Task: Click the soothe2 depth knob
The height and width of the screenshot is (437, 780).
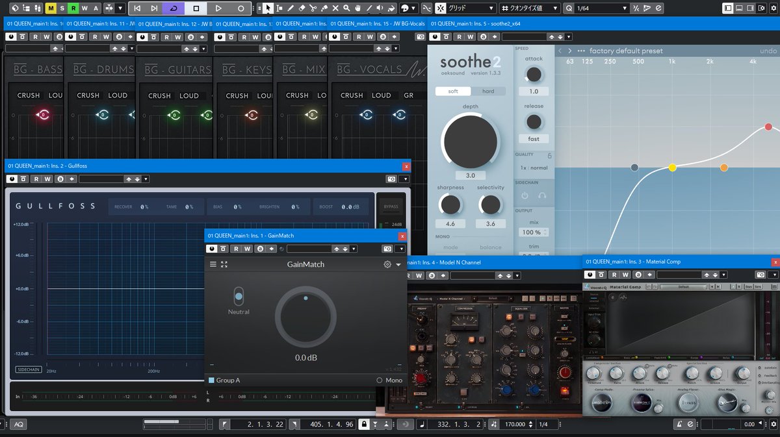Action: 471,140
